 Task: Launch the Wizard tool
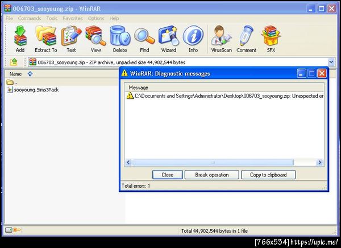(169, 36)
